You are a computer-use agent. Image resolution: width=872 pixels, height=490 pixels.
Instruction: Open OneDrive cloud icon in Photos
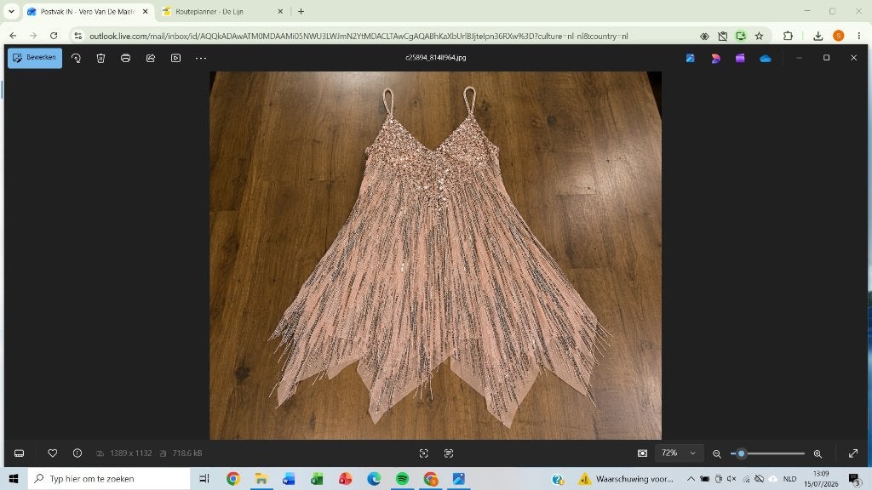[x=766, y=59]
